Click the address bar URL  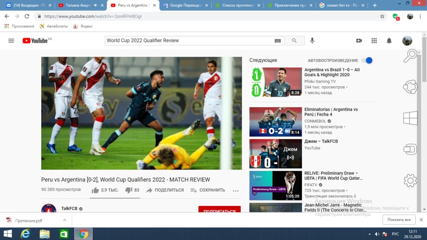point(93,16)
